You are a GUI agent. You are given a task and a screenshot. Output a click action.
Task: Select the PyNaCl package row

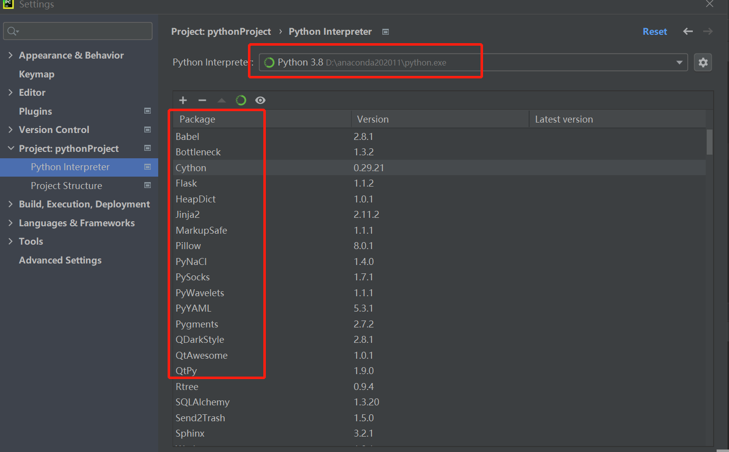tap(439, 261)
